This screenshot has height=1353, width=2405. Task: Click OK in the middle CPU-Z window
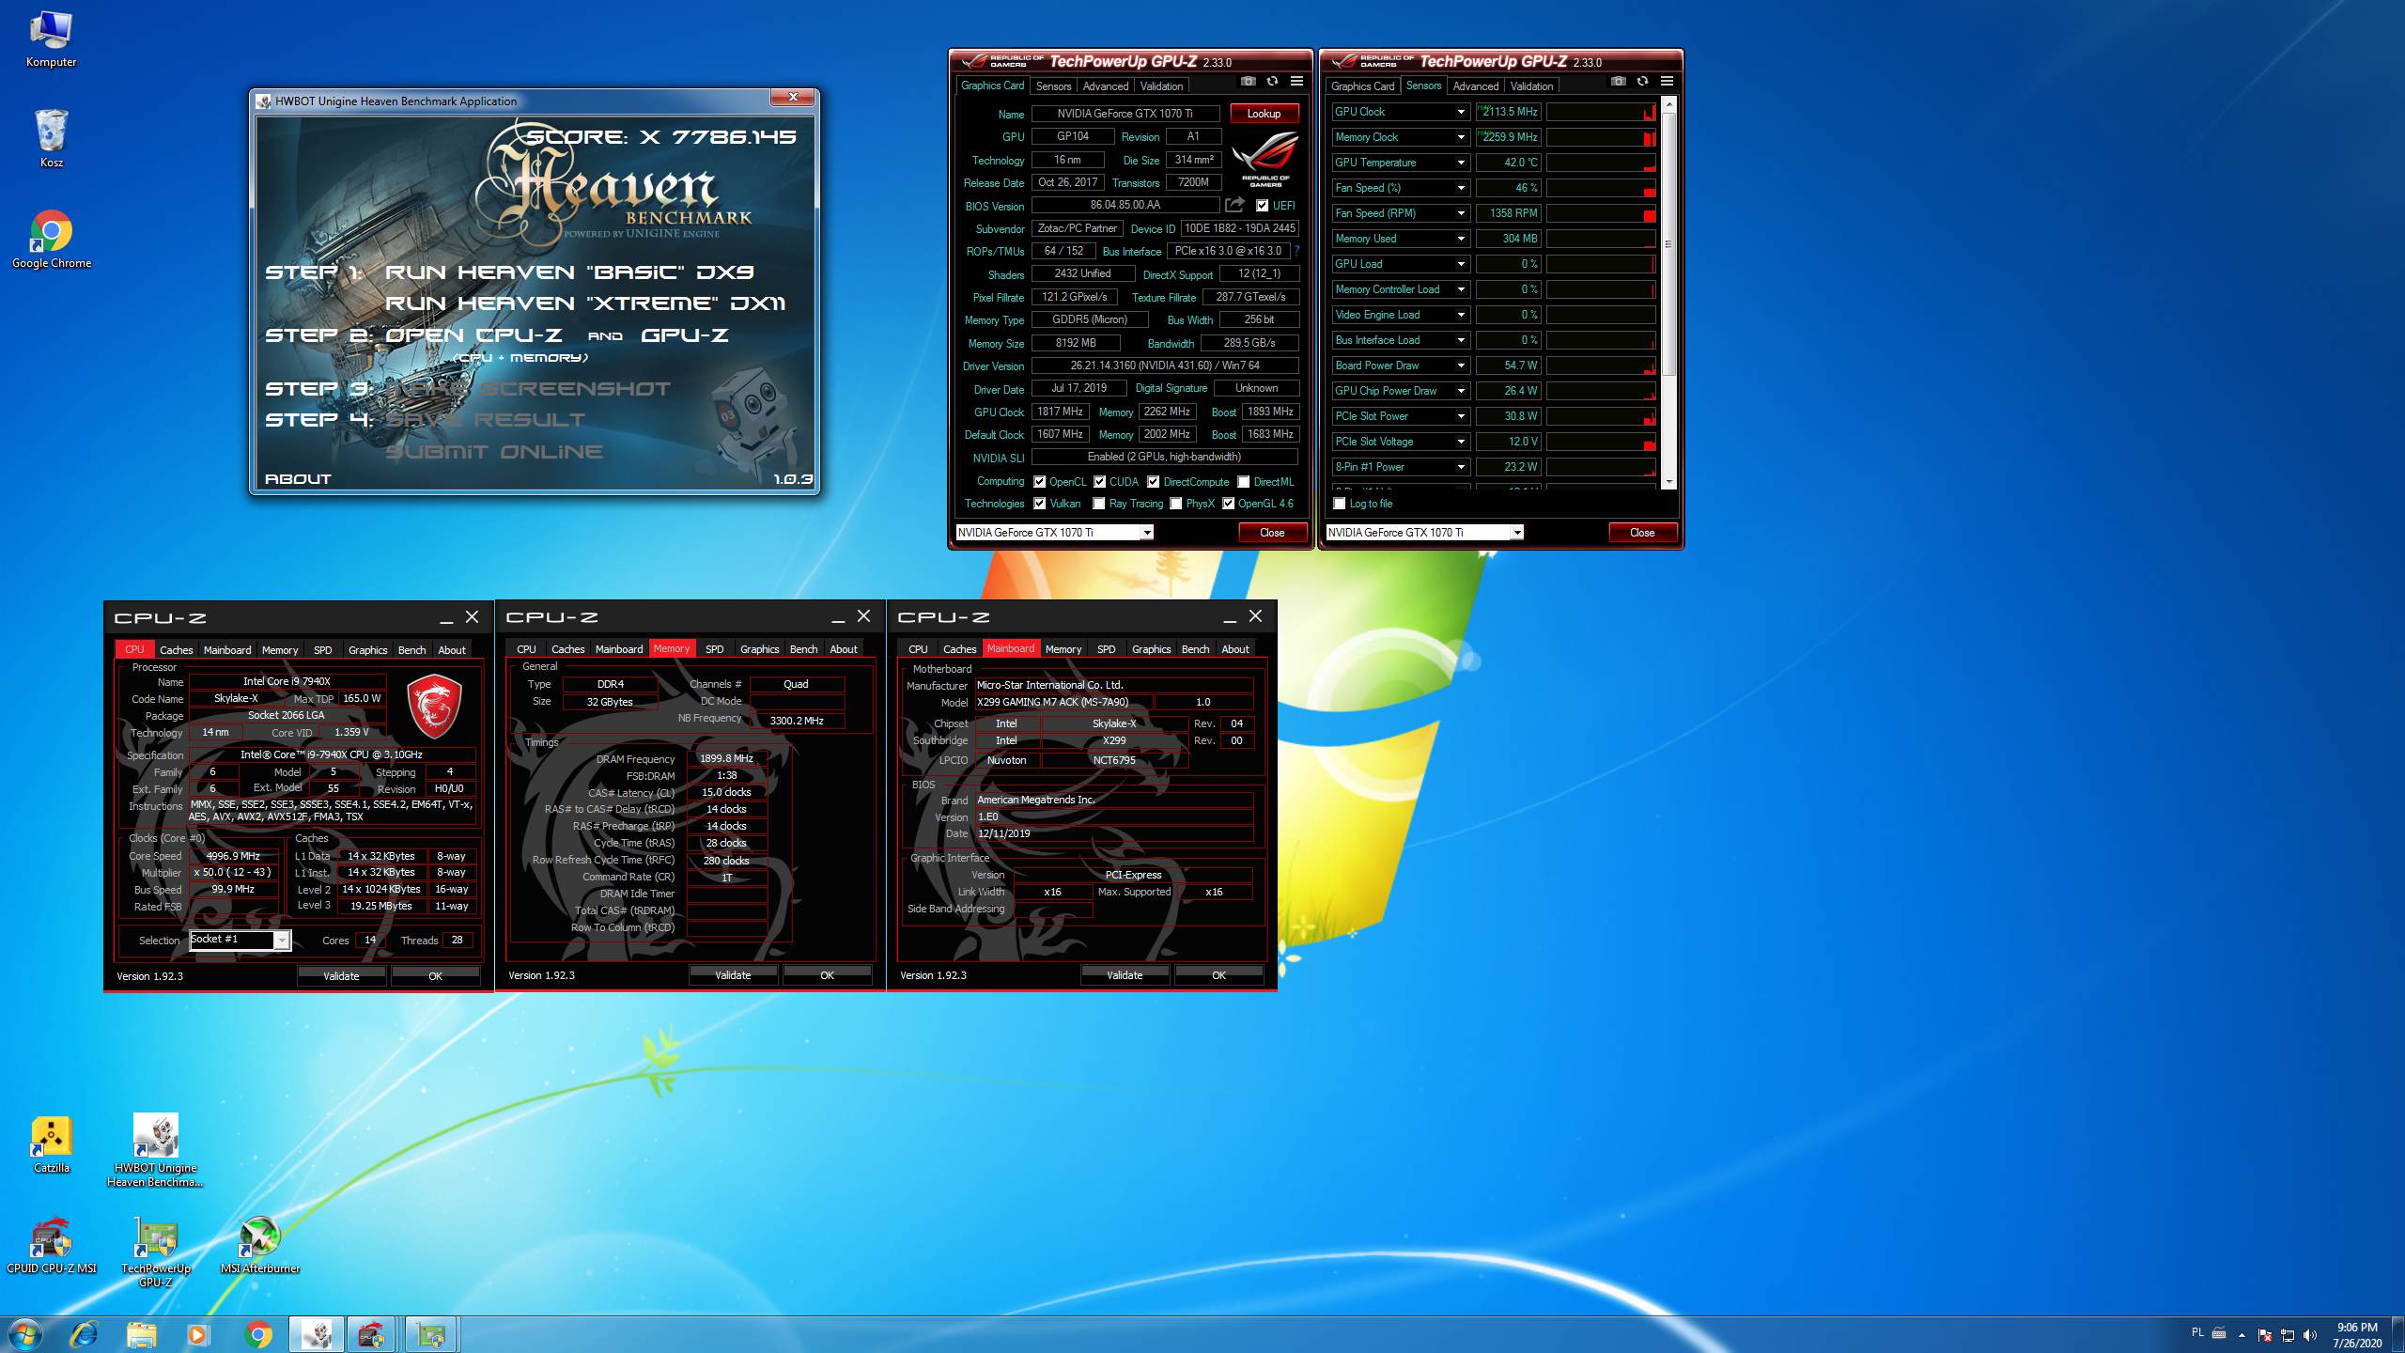(827, 975)
